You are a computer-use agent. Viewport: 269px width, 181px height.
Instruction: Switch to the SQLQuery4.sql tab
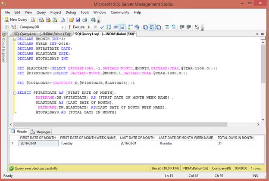click(x=42, y=34)
